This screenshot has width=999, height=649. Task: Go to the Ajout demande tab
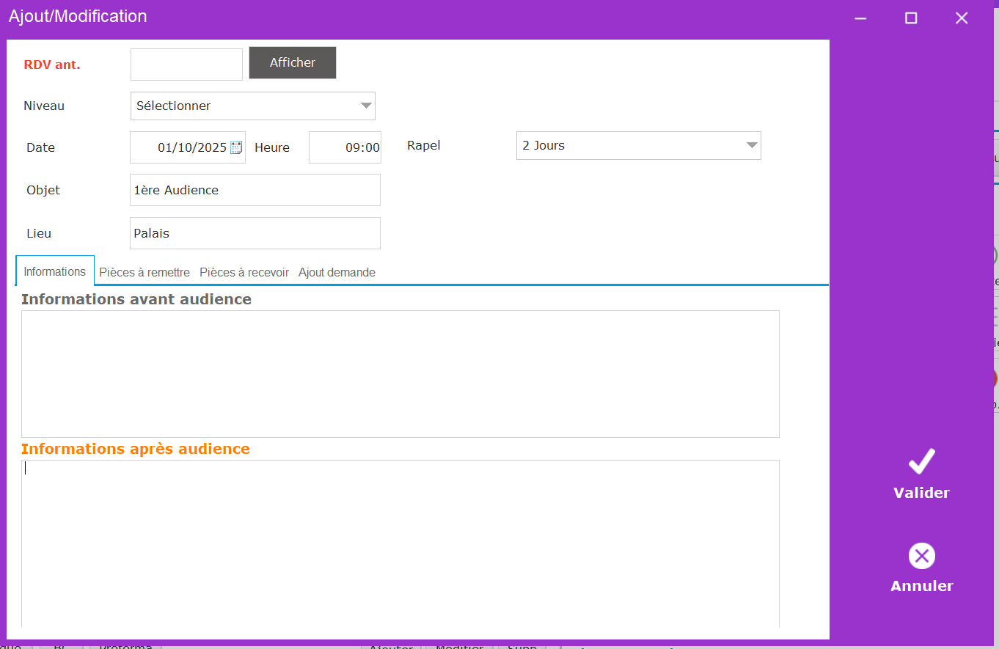337,272
